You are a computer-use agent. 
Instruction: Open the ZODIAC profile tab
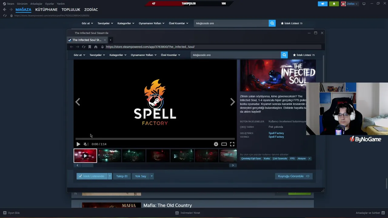coord(91,10)
